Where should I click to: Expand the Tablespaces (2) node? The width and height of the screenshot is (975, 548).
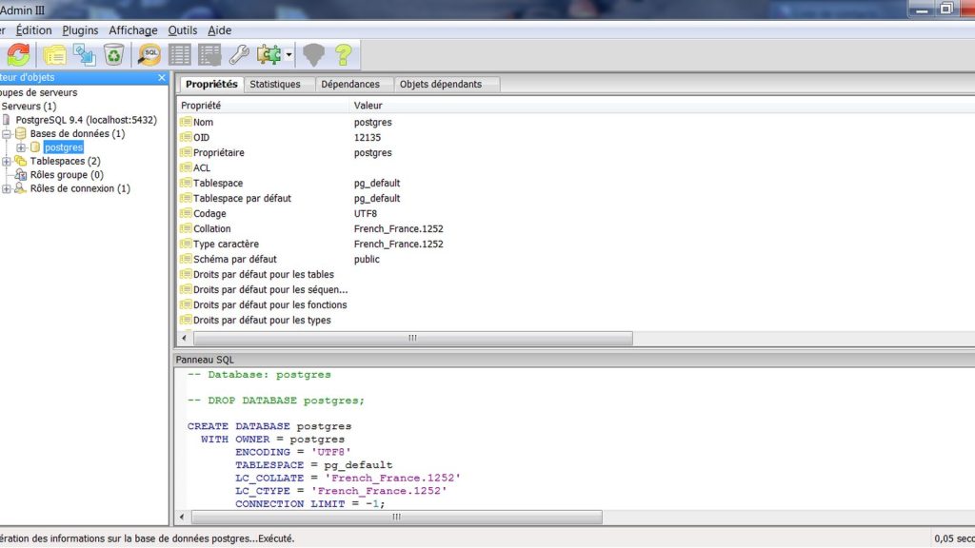tap(7, 161)
